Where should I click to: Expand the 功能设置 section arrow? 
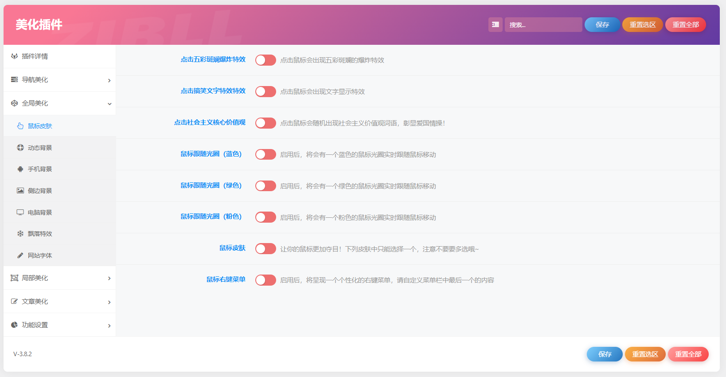click(x=109, y=326)
